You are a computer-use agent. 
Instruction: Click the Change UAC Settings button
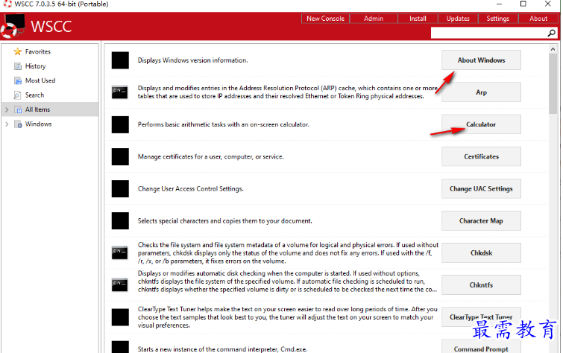click(481, 188)
